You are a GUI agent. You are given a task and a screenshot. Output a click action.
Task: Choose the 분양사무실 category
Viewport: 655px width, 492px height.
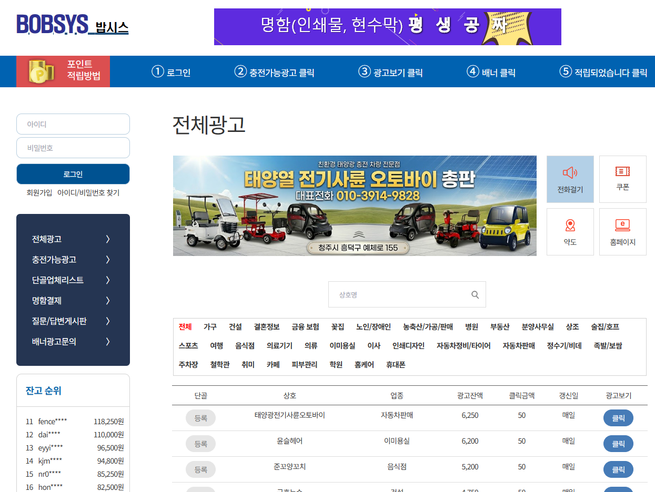pos(538,327)
